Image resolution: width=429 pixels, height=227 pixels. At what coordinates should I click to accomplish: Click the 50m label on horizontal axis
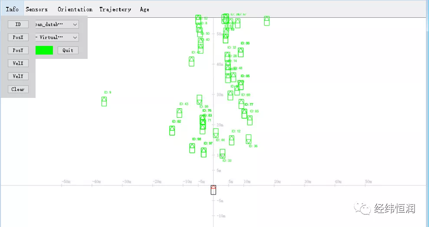[x=368, y=182]
